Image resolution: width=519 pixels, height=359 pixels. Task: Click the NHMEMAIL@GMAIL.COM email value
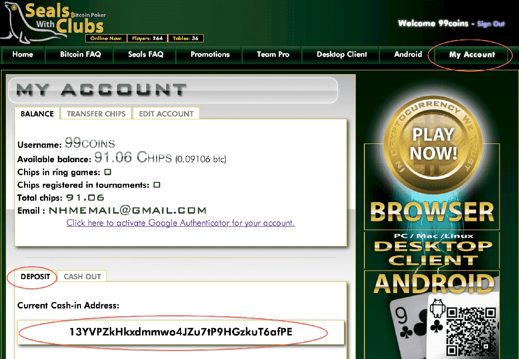click(x=128, y=210)
